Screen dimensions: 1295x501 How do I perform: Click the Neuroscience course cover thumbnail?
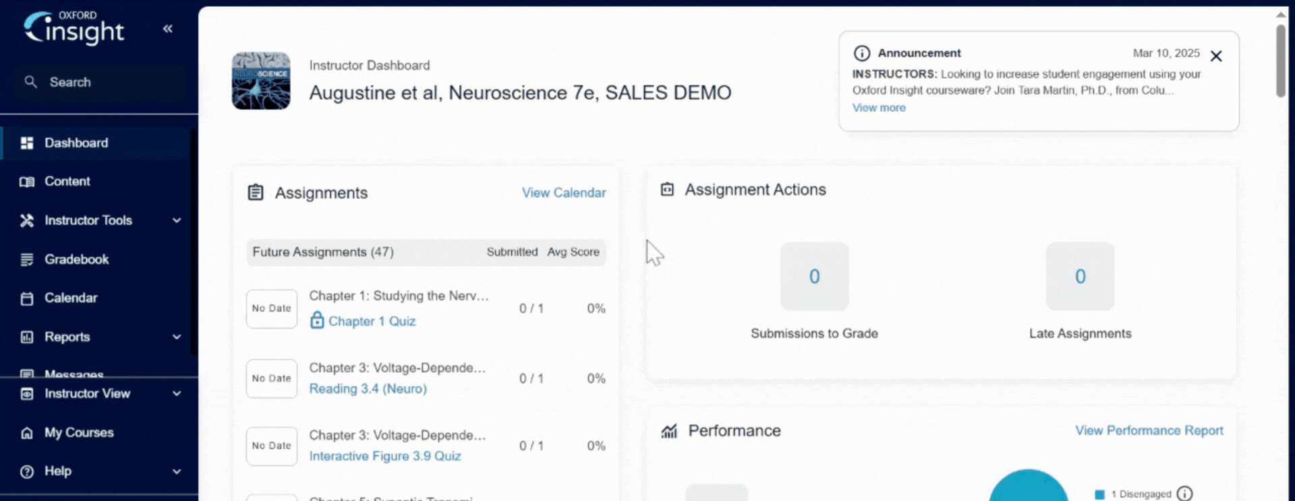261,81
